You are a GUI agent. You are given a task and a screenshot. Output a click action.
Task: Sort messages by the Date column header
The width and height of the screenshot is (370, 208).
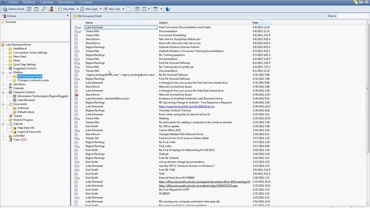point(256,23)
